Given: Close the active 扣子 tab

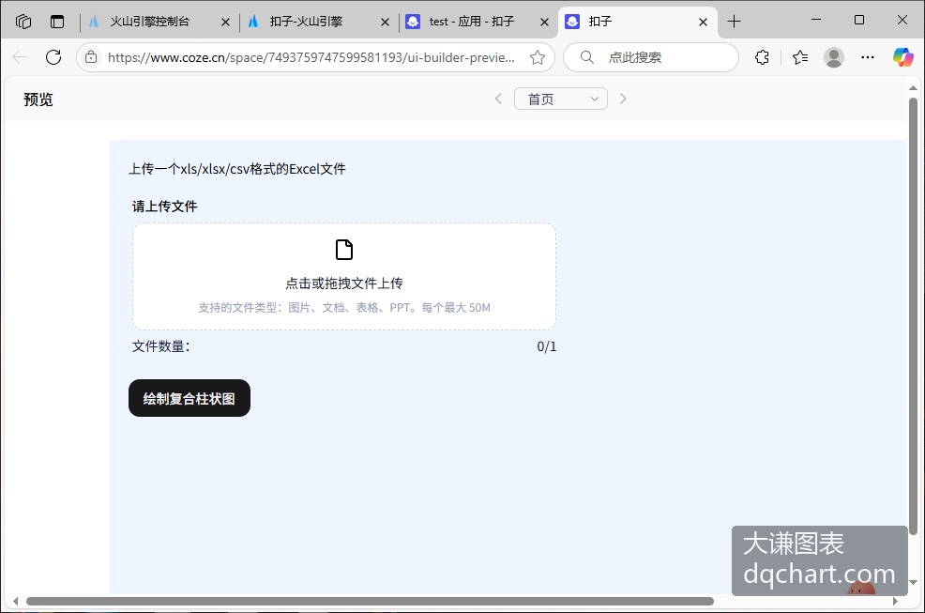Looking at the screenshot, I should pyautogui.click(x=703, y=23).
